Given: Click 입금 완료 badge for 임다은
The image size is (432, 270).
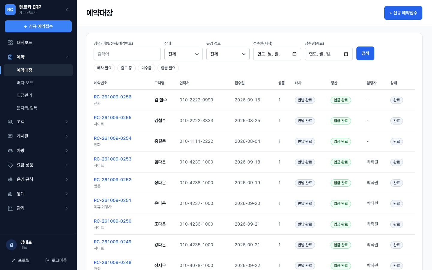Looking at the screenshot, I should pos(341,162).
